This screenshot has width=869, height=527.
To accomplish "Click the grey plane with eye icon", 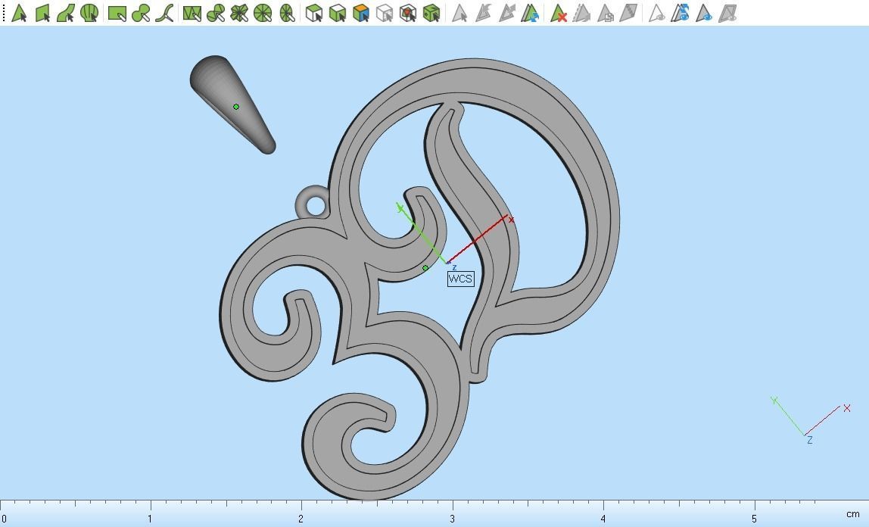I will coord(727,13).
